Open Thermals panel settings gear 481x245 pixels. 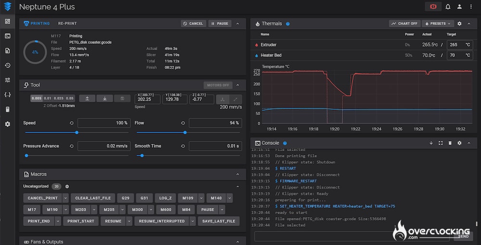(x=459, y=24)
